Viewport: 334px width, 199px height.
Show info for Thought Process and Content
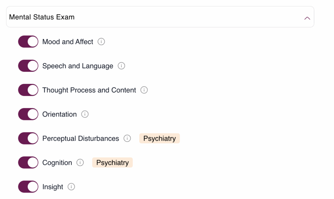(144, 90)
